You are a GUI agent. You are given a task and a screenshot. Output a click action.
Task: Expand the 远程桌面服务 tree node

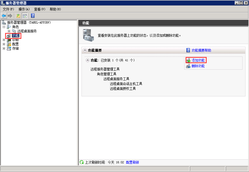9,31
